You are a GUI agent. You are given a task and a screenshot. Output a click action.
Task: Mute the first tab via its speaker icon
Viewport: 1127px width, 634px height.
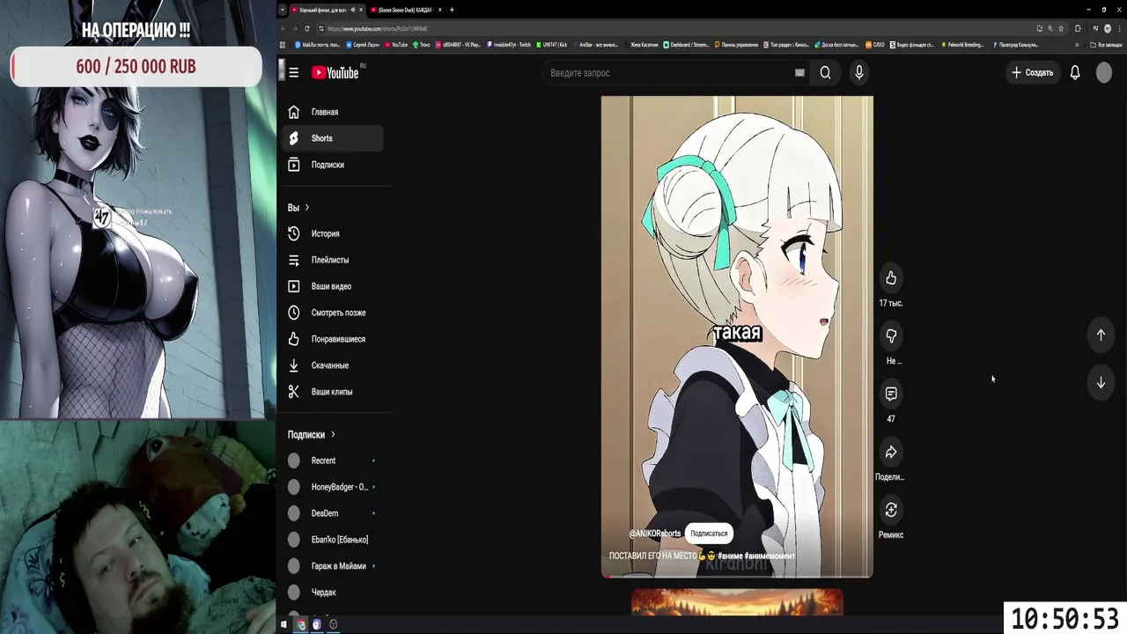pos(353,10)
